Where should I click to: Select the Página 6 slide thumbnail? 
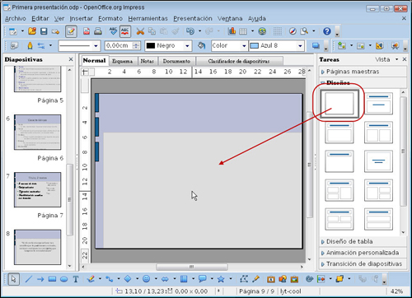(38, 133)
